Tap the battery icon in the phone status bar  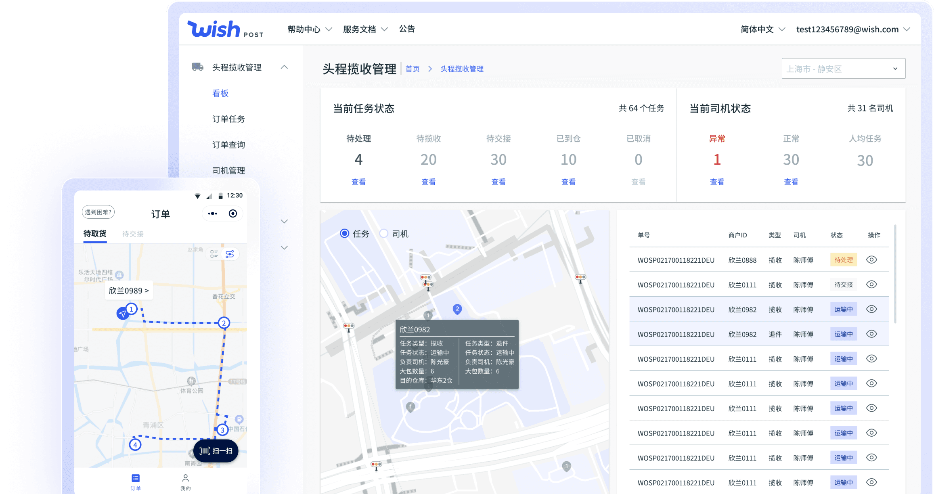[x=220, y=196]
